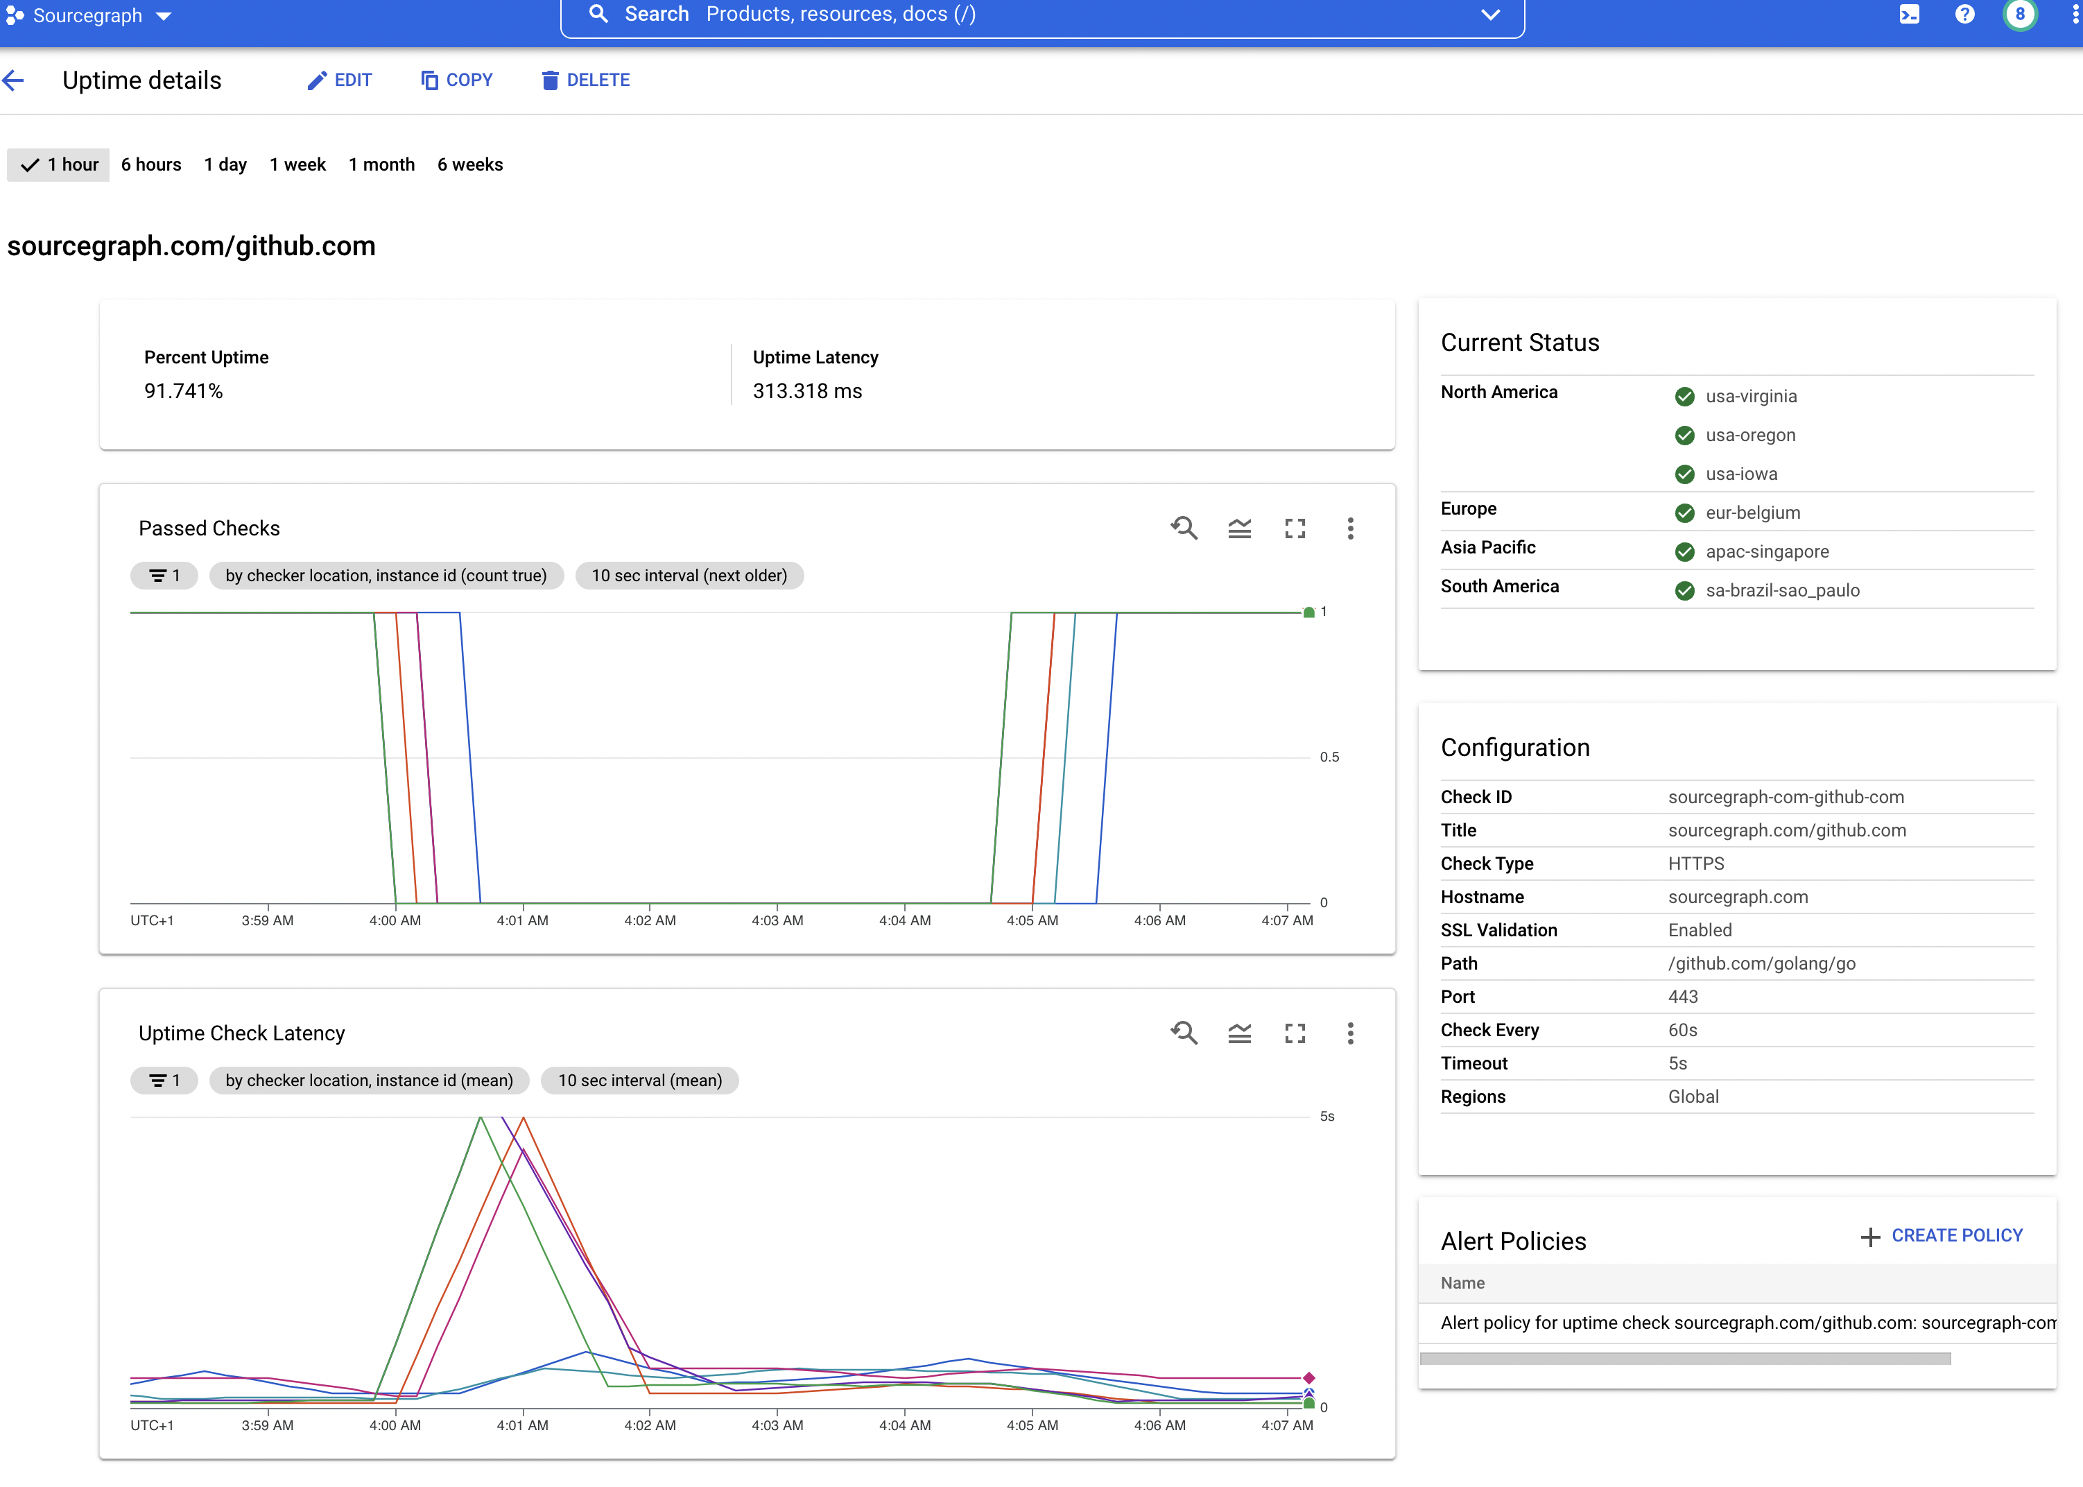Click the COPY button
Viewport: 2083px width, 1487px height.
pos(457,80)
